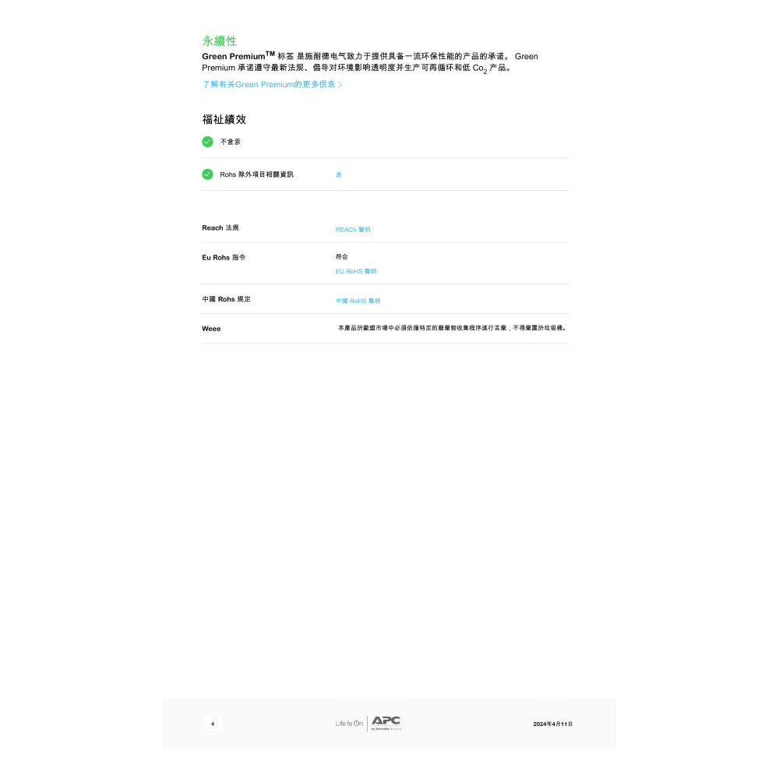Click the date 2024年4月11日 in footer
Screen dimensions: 779x779
point(552,724)
